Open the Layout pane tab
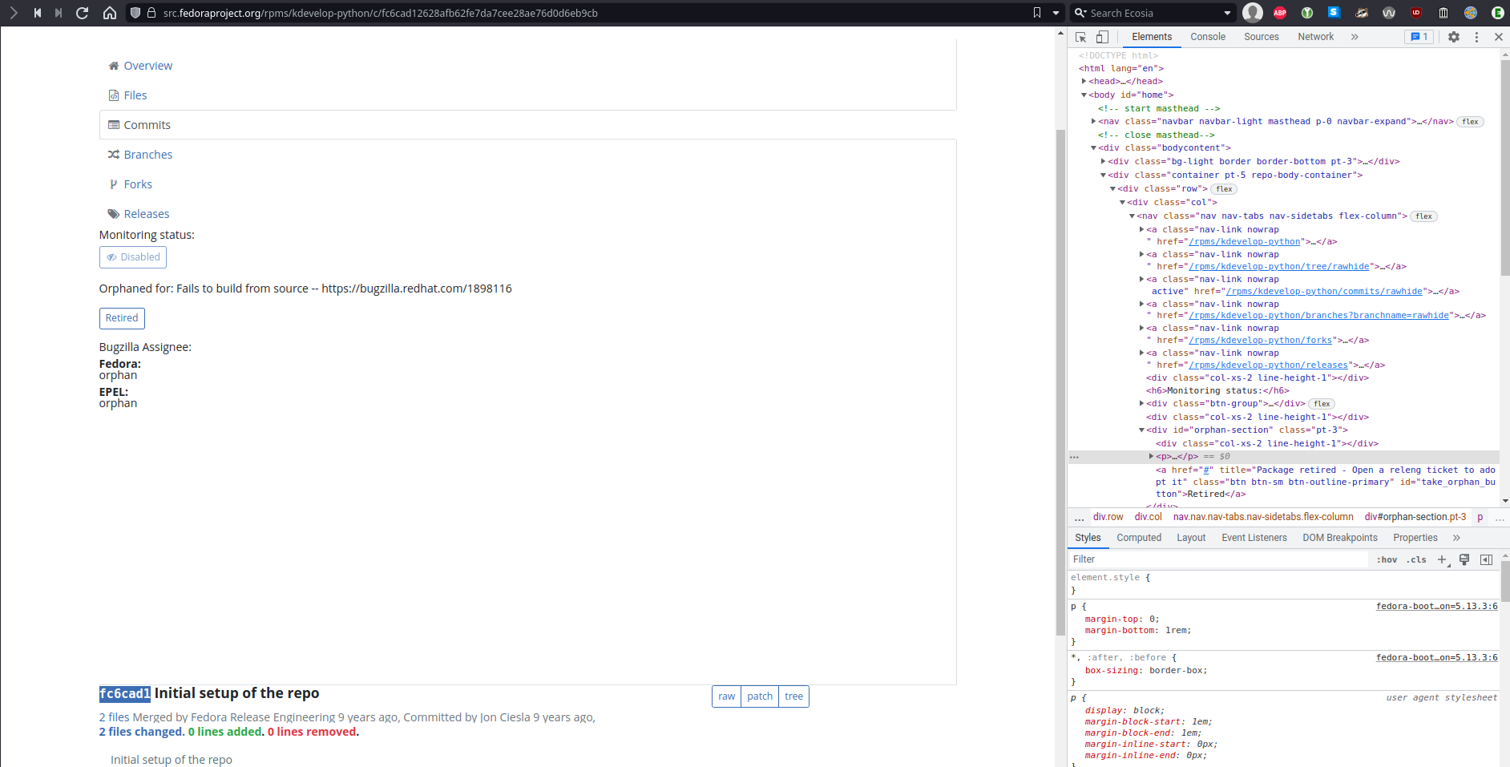 tap(1191, 538)
